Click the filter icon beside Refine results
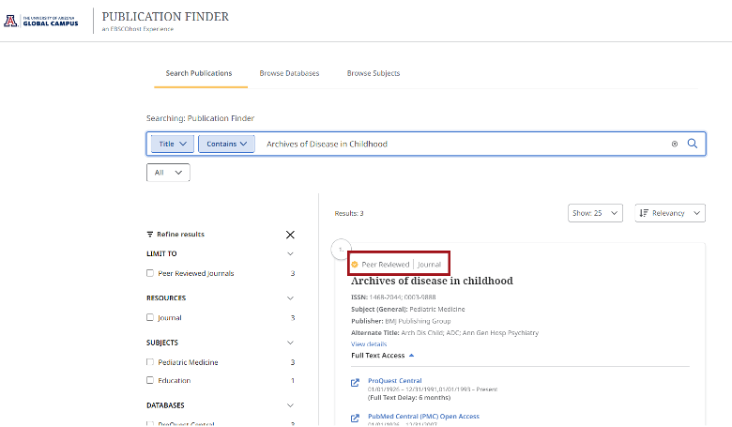Image resolution: width=732 pixels, height=427 pixels. (150, 235)
